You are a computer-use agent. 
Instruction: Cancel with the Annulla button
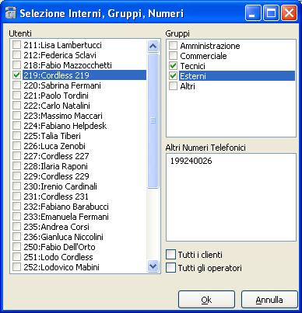point(269,300)
